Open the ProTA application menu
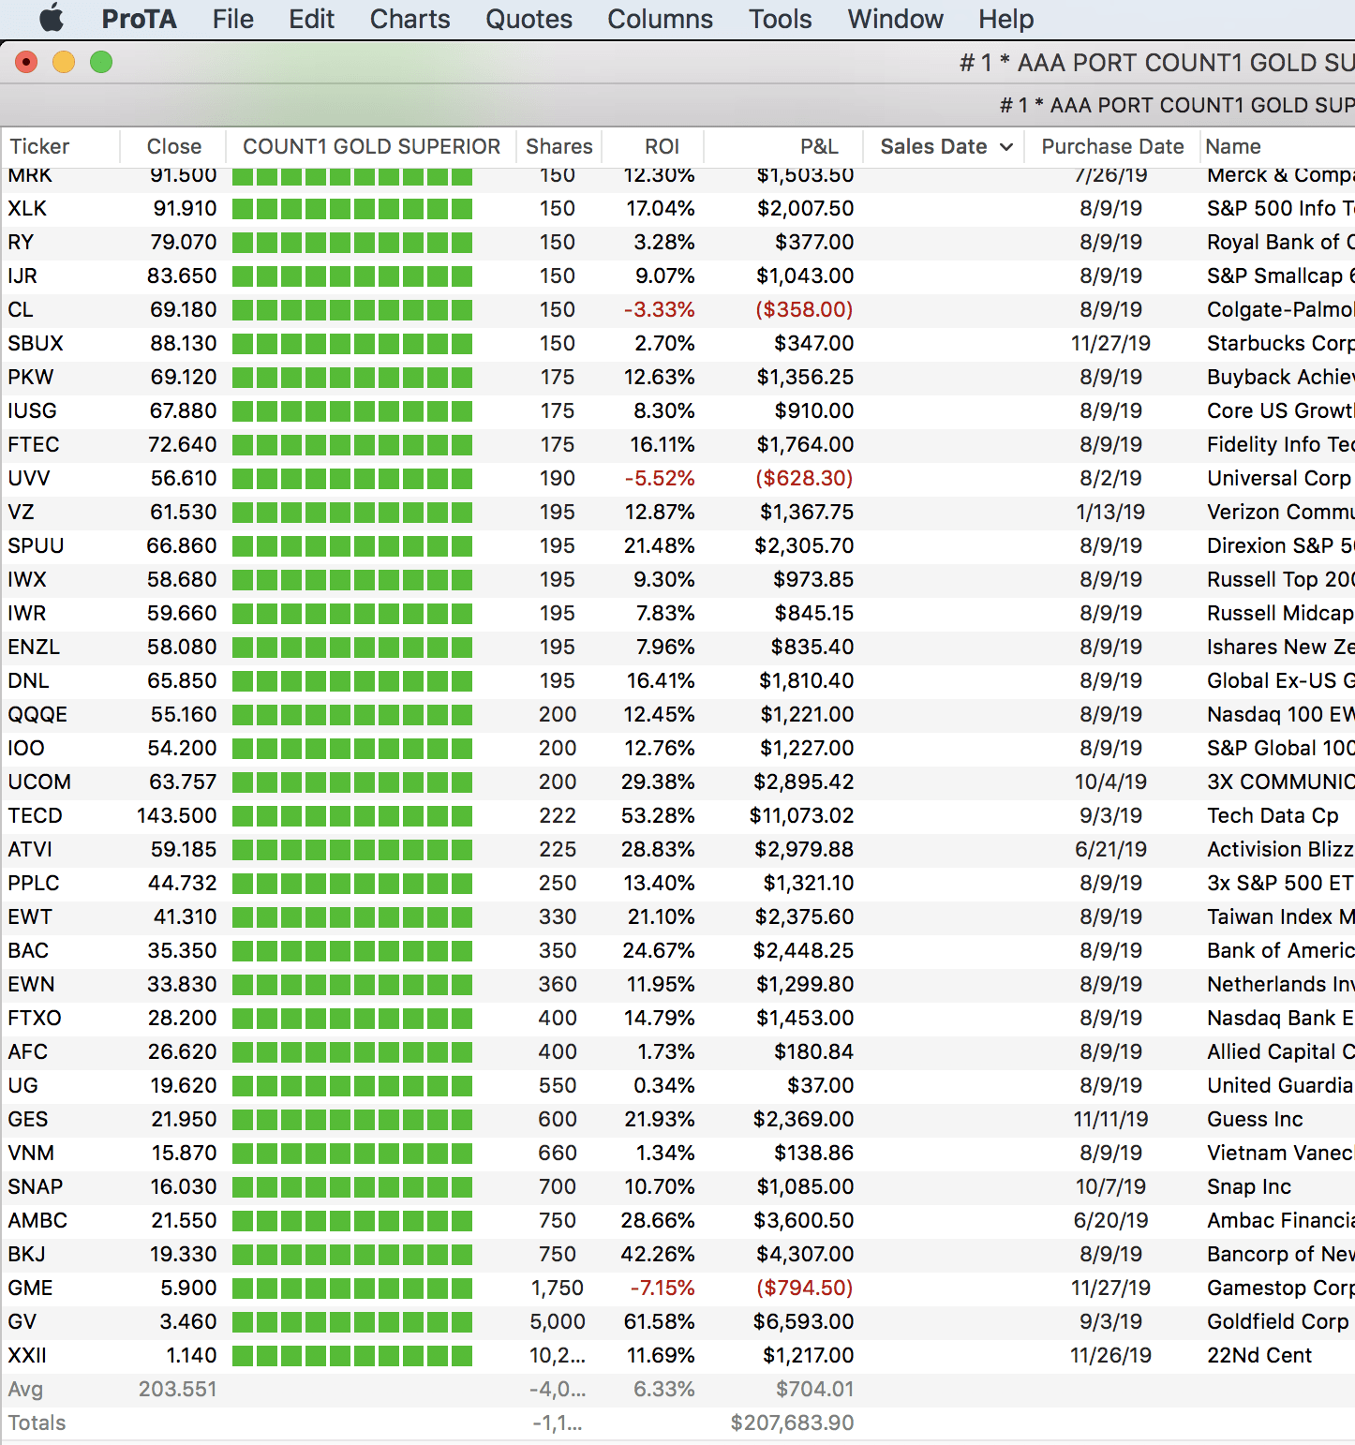Image resolution: width=1355 pixels, height=1445 pixels. coord(139,19)
